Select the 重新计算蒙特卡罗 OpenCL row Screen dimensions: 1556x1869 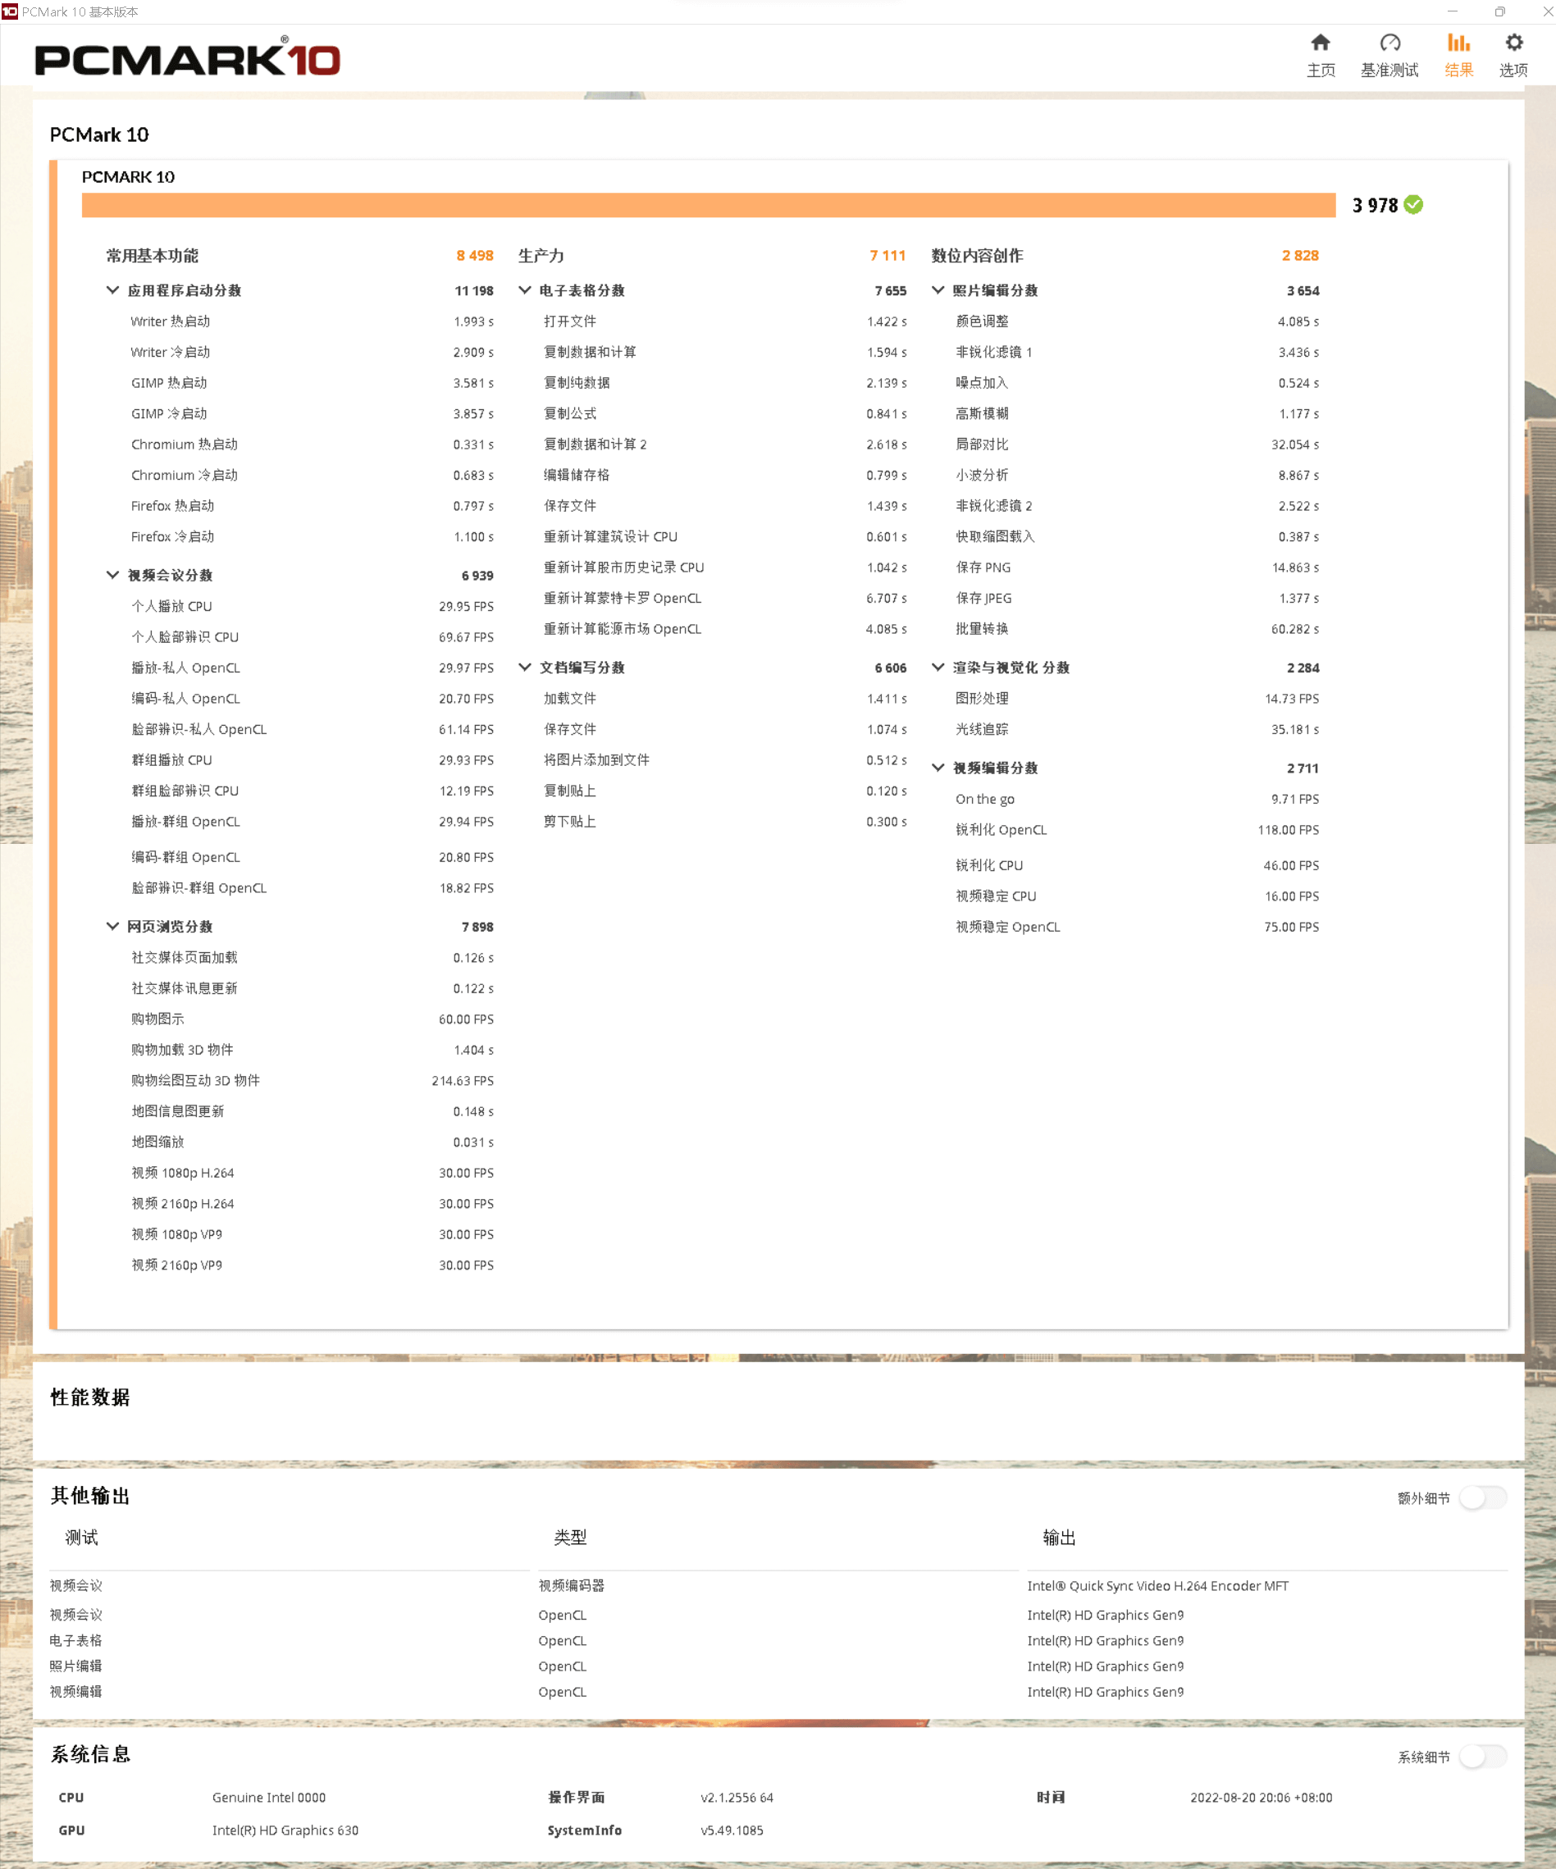click(724, 598)
